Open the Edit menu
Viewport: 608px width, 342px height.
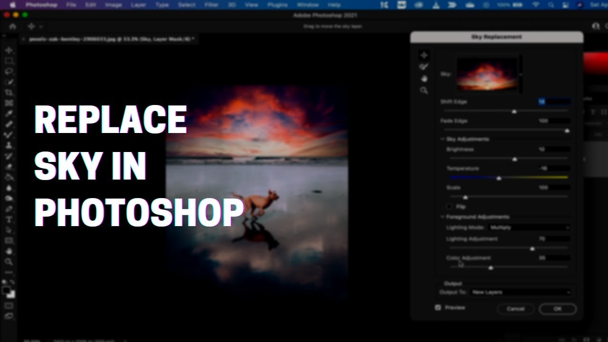(x=91, y=5)
